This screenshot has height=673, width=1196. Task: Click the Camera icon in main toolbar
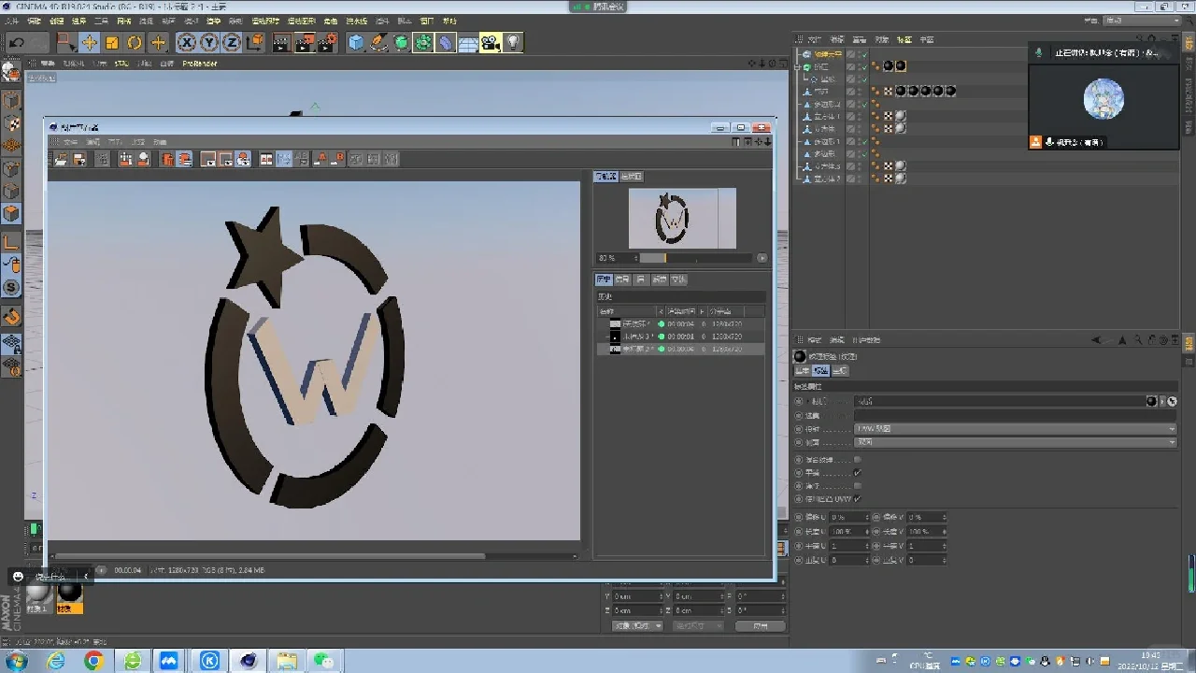click(491, 42)
